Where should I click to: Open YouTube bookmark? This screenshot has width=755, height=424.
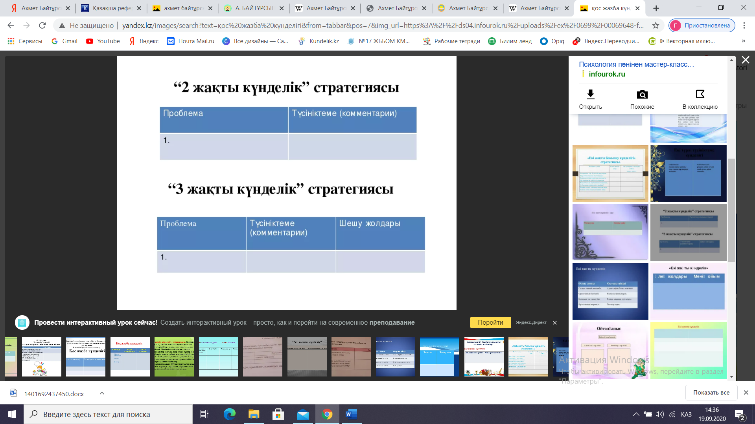[103, 41]
